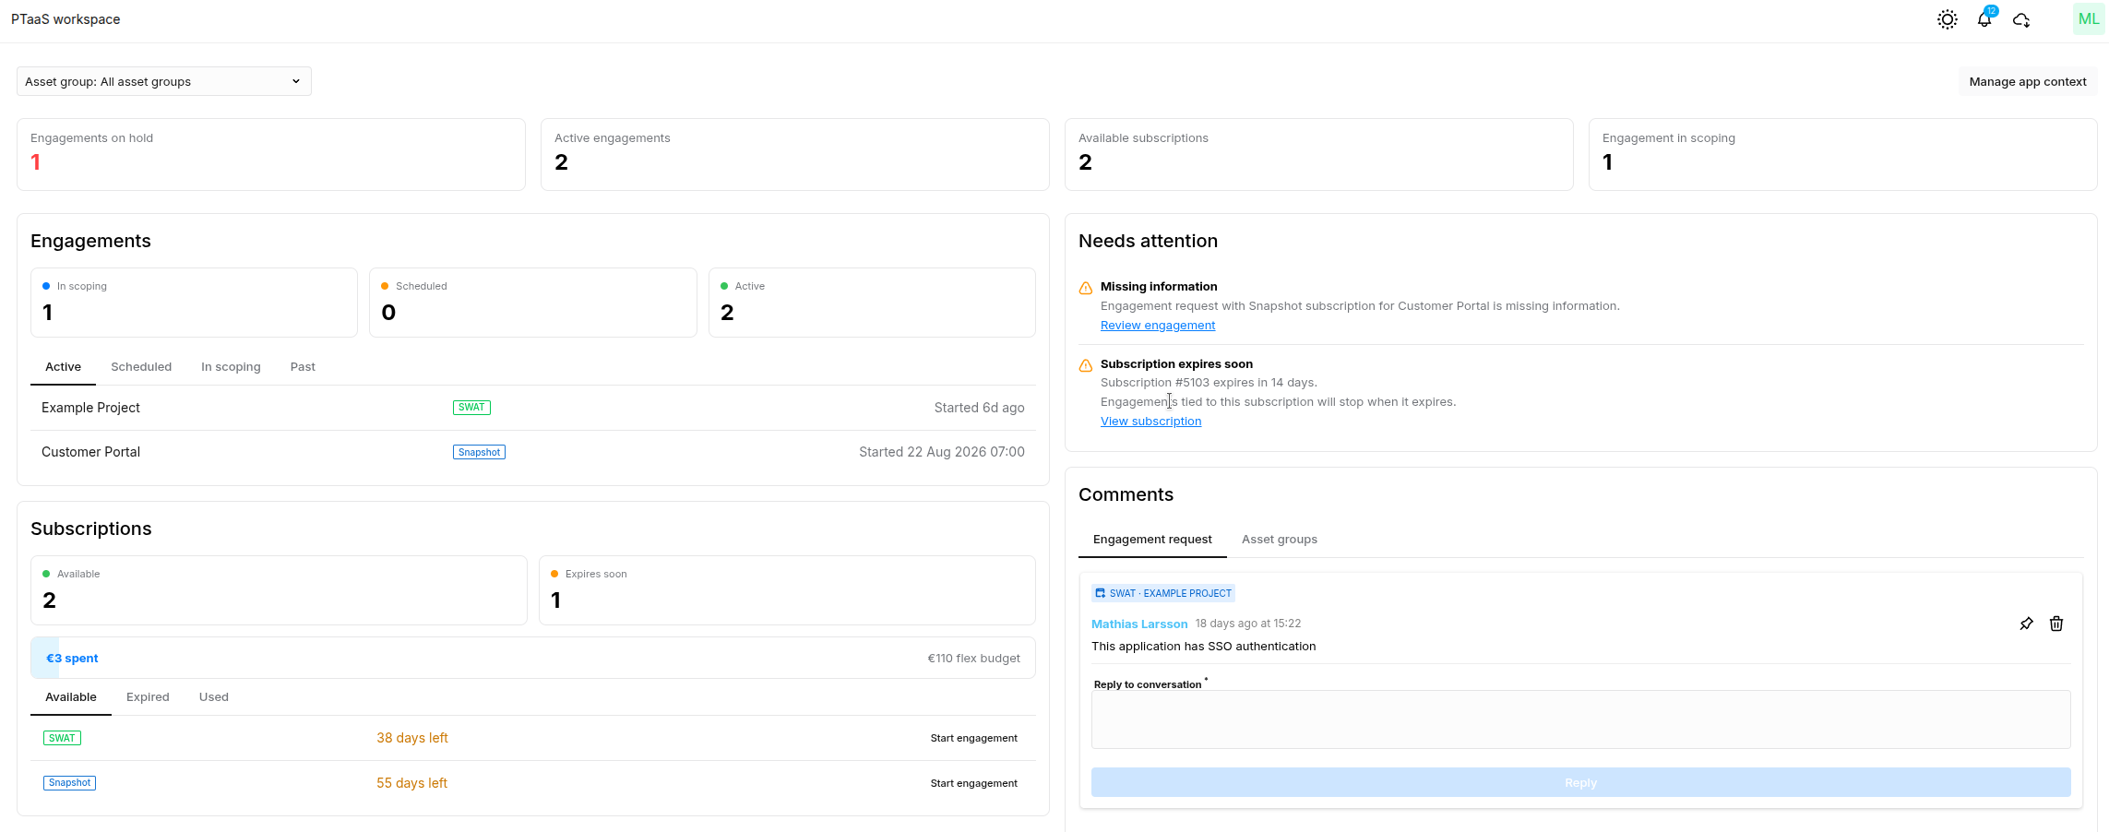Click the Snapshot badge on Customer Portal
The image size is (2109, 832).
(479, 452)
